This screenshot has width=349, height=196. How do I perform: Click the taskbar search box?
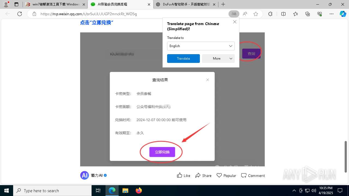(x=52, y=191)
